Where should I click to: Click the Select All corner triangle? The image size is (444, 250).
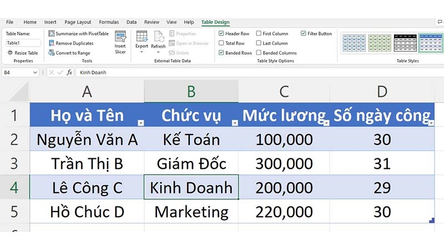tap(20, 92)
